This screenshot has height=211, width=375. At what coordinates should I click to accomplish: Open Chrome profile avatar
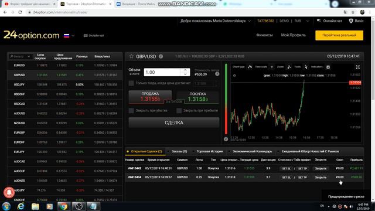pyautogui.click(x=362, y=12)
